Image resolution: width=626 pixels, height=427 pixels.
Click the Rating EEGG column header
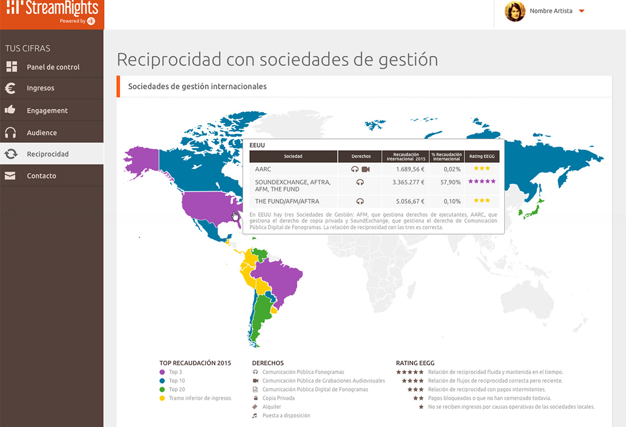point(481,156)
